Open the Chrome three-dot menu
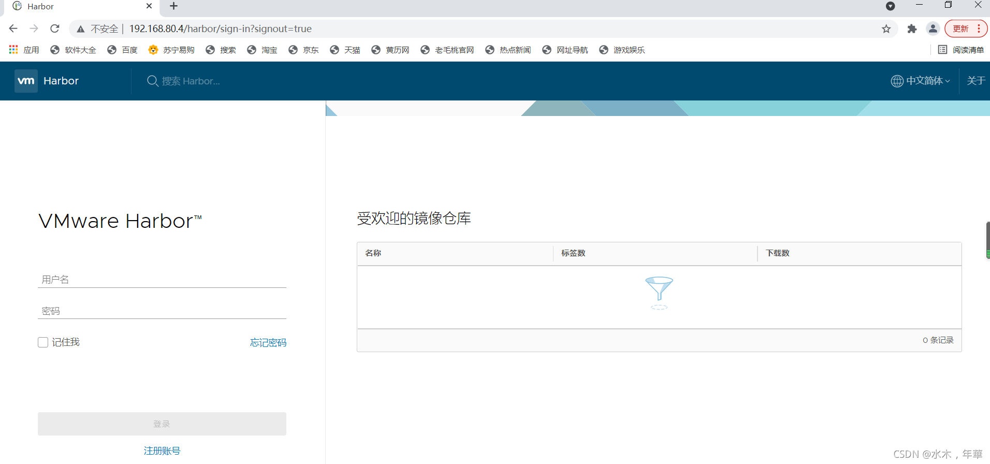This screenshot has width=990, height=464. (x=979, y=28)
